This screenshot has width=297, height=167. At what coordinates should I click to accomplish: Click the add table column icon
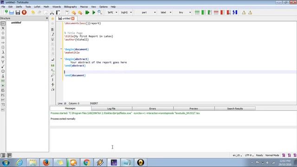[203, 13]
